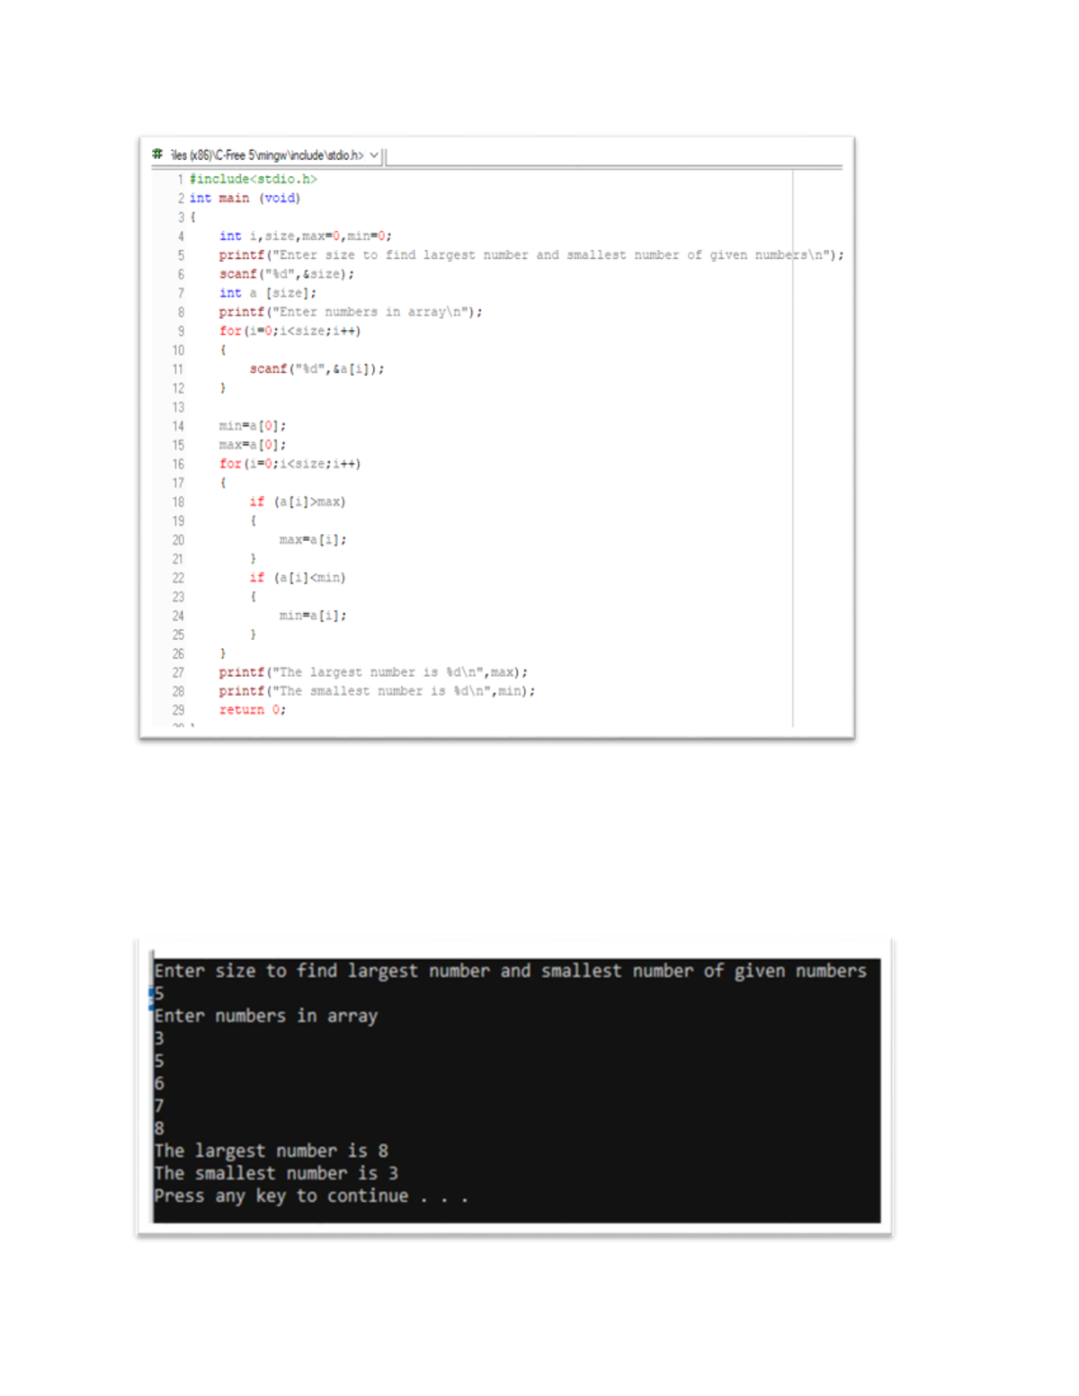
Task: Expand the include file selector chevron
Action: point(374,155)
